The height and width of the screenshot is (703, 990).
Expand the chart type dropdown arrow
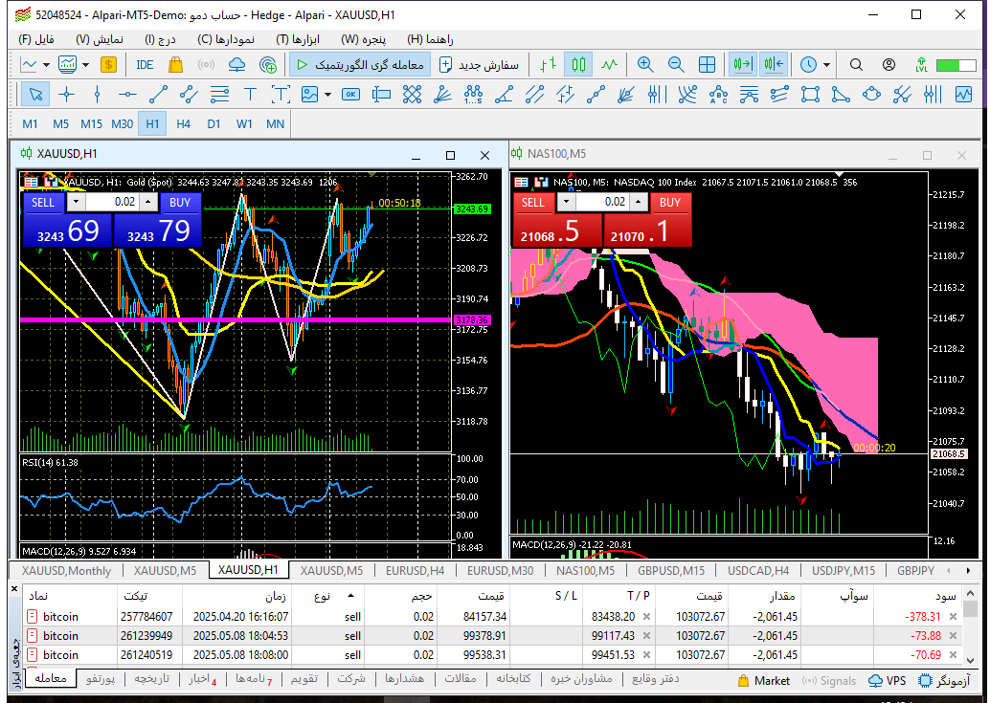[46, 64]
